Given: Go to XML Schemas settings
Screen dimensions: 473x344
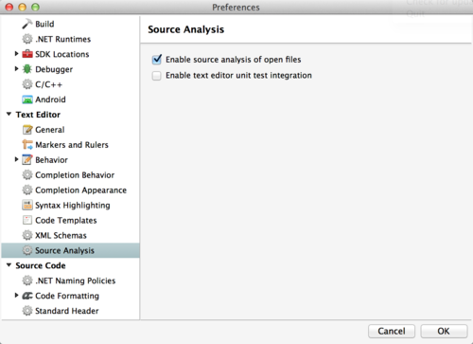Looking at the screenshot, I should (61, 235).
